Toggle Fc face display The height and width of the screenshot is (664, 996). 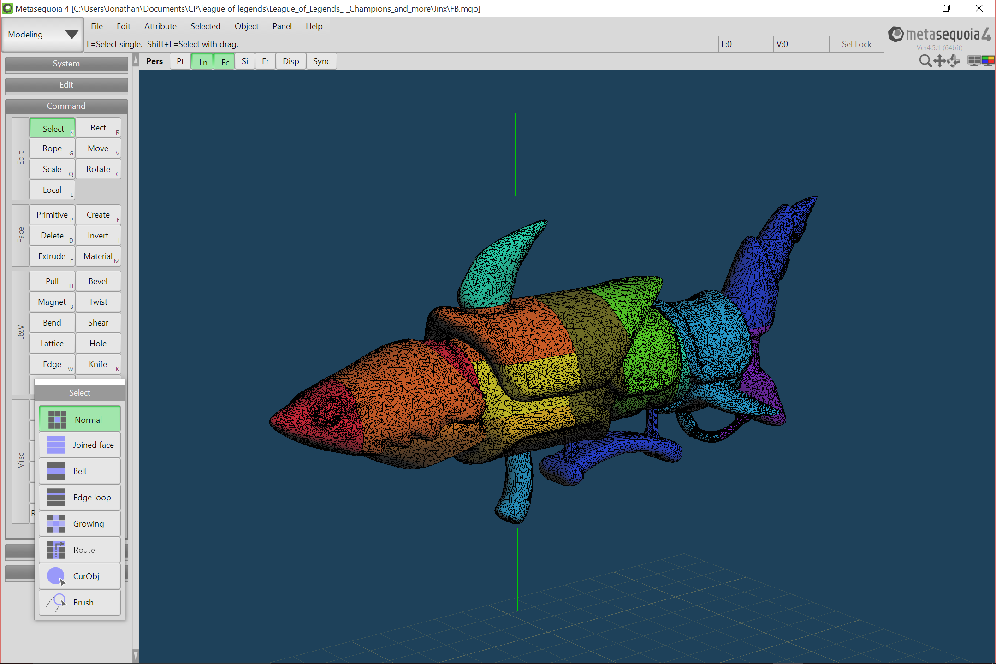(x=225, y=61)
